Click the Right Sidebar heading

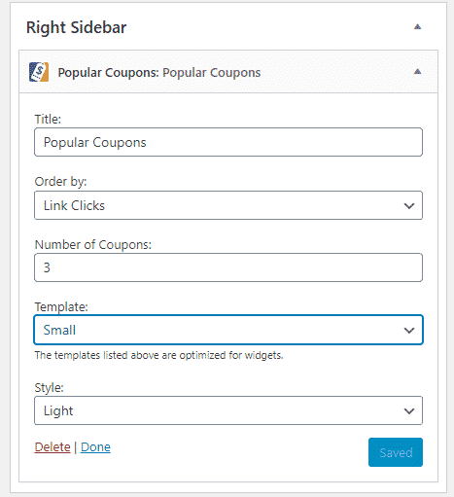pos(76,27)
